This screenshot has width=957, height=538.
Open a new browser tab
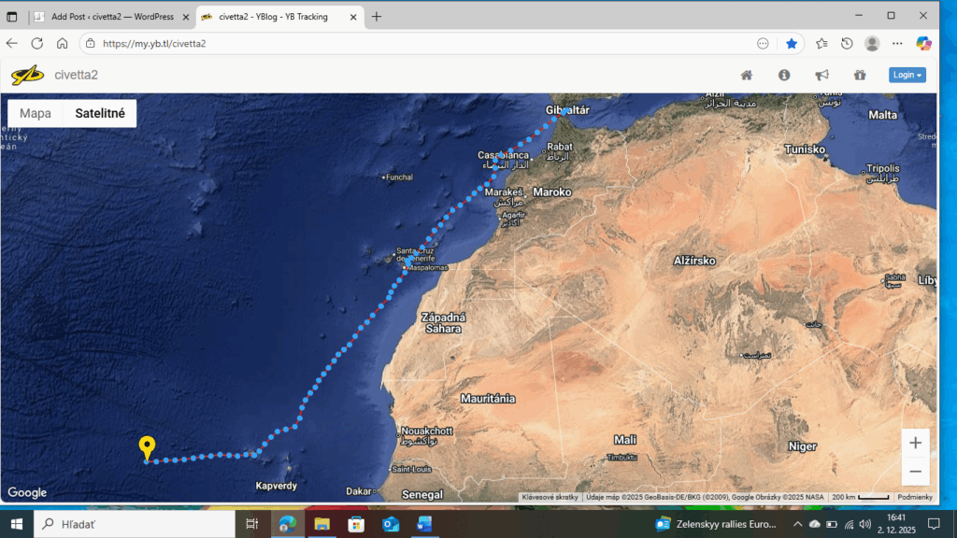[x=377, y=17]
